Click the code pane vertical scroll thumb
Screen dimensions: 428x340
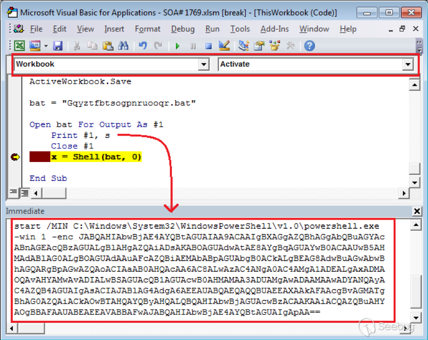[x=414, y=168]
